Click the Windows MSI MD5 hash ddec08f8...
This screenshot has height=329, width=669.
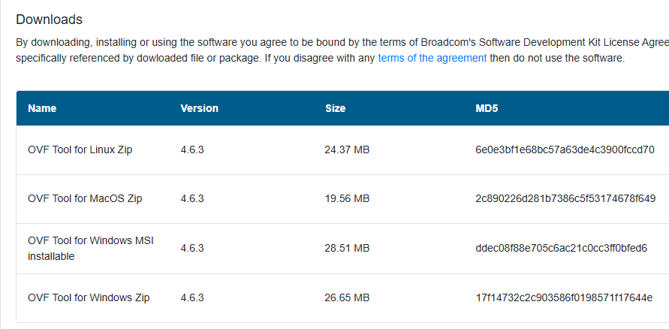tap(562, 248)
